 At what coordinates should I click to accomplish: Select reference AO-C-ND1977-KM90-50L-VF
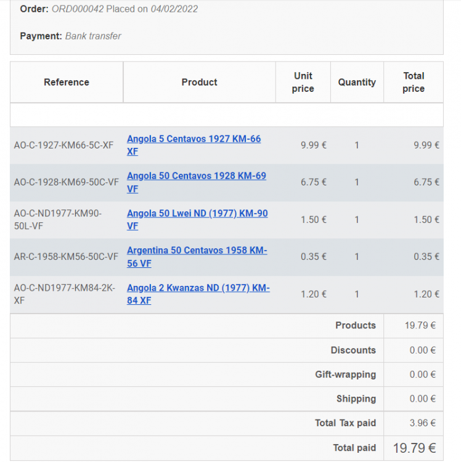[58, 219]
